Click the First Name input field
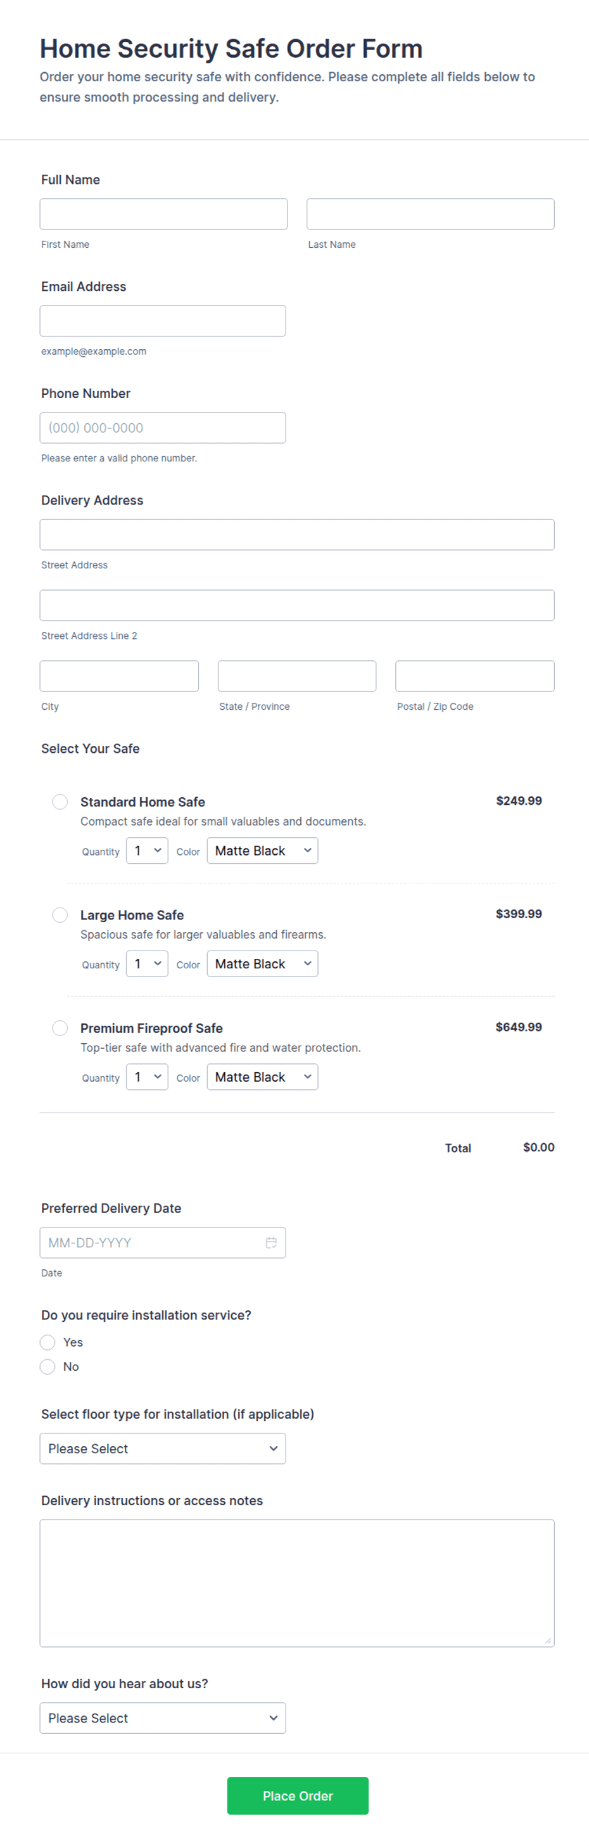The image size is (589, 1846). (x=163, y=214)
